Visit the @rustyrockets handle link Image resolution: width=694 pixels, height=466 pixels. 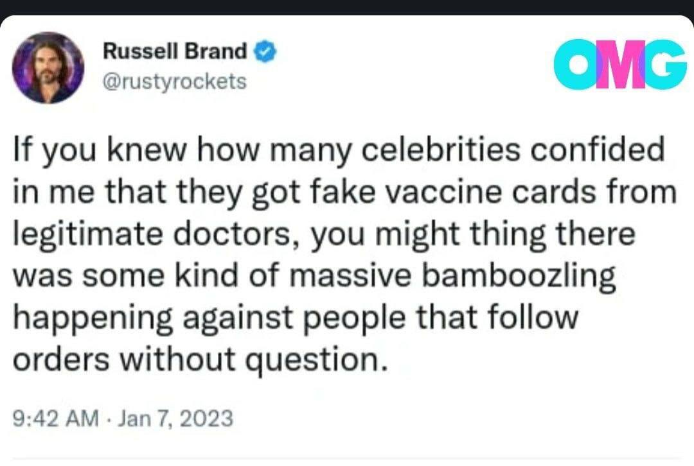pos(174,82)
